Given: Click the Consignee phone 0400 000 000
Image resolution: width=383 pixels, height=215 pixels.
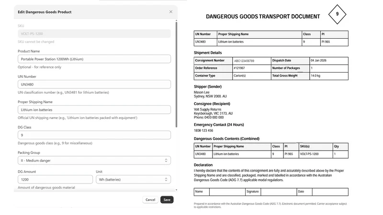Looking at the screenshot, I should click(214, 117).
